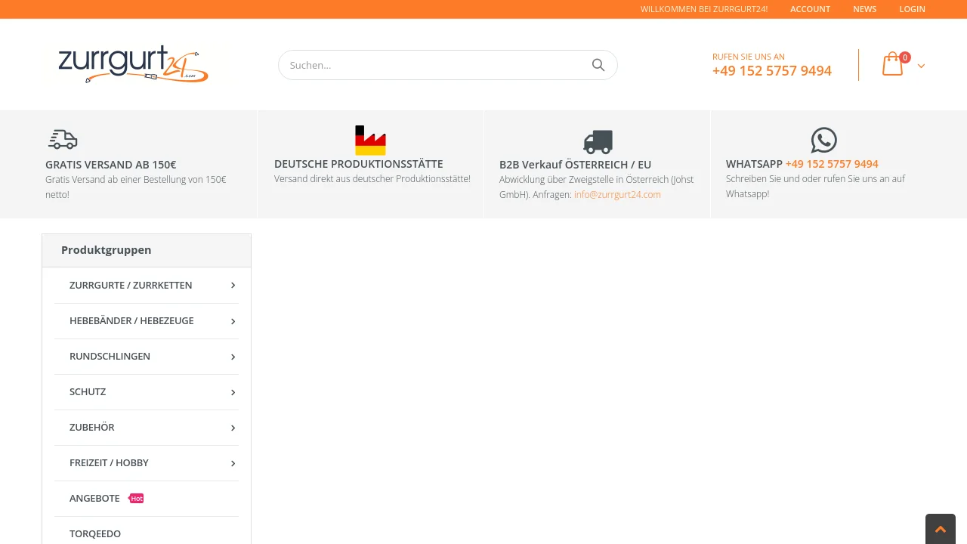Click the WhatsApp logo icon
This screenshot has width=967, height=544.
[x=823, y=140]
